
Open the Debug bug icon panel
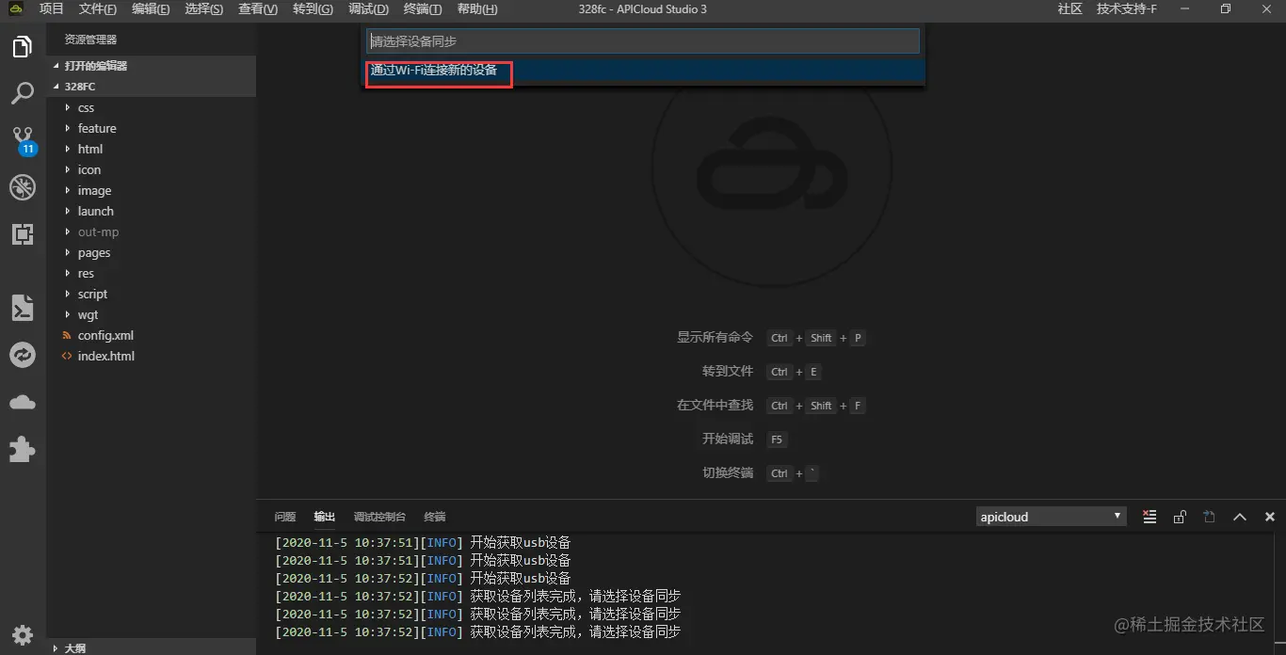tap(23, 187)
